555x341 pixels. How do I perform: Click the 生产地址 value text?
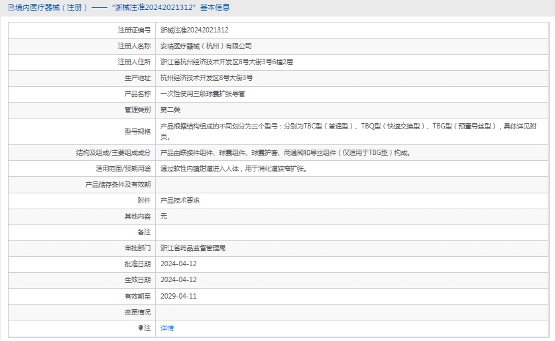pyautogui.click(x=206, y=78)
